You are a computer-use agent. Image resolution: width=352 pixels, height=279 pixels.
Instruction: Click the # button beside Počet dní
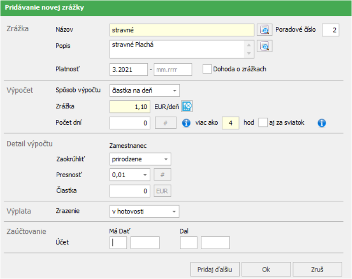tap(166, 123)
